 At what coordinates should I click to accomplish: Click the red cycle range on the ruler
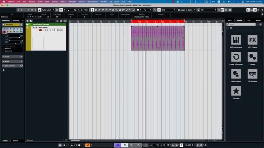click(x=158, y=21)
